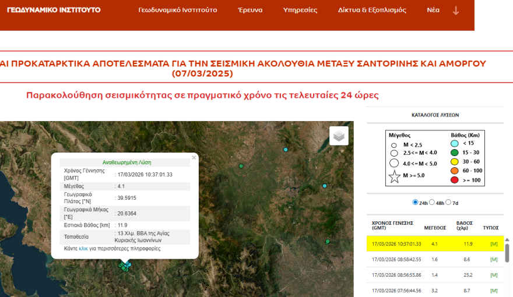The width and height of the screenshot is (513, 297).
Task: Click the green 15 - 30 depth legend swatch
Action: (455, 153)
